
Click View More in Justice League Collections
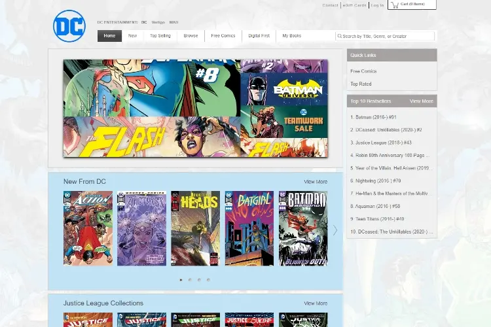point(316,303)
